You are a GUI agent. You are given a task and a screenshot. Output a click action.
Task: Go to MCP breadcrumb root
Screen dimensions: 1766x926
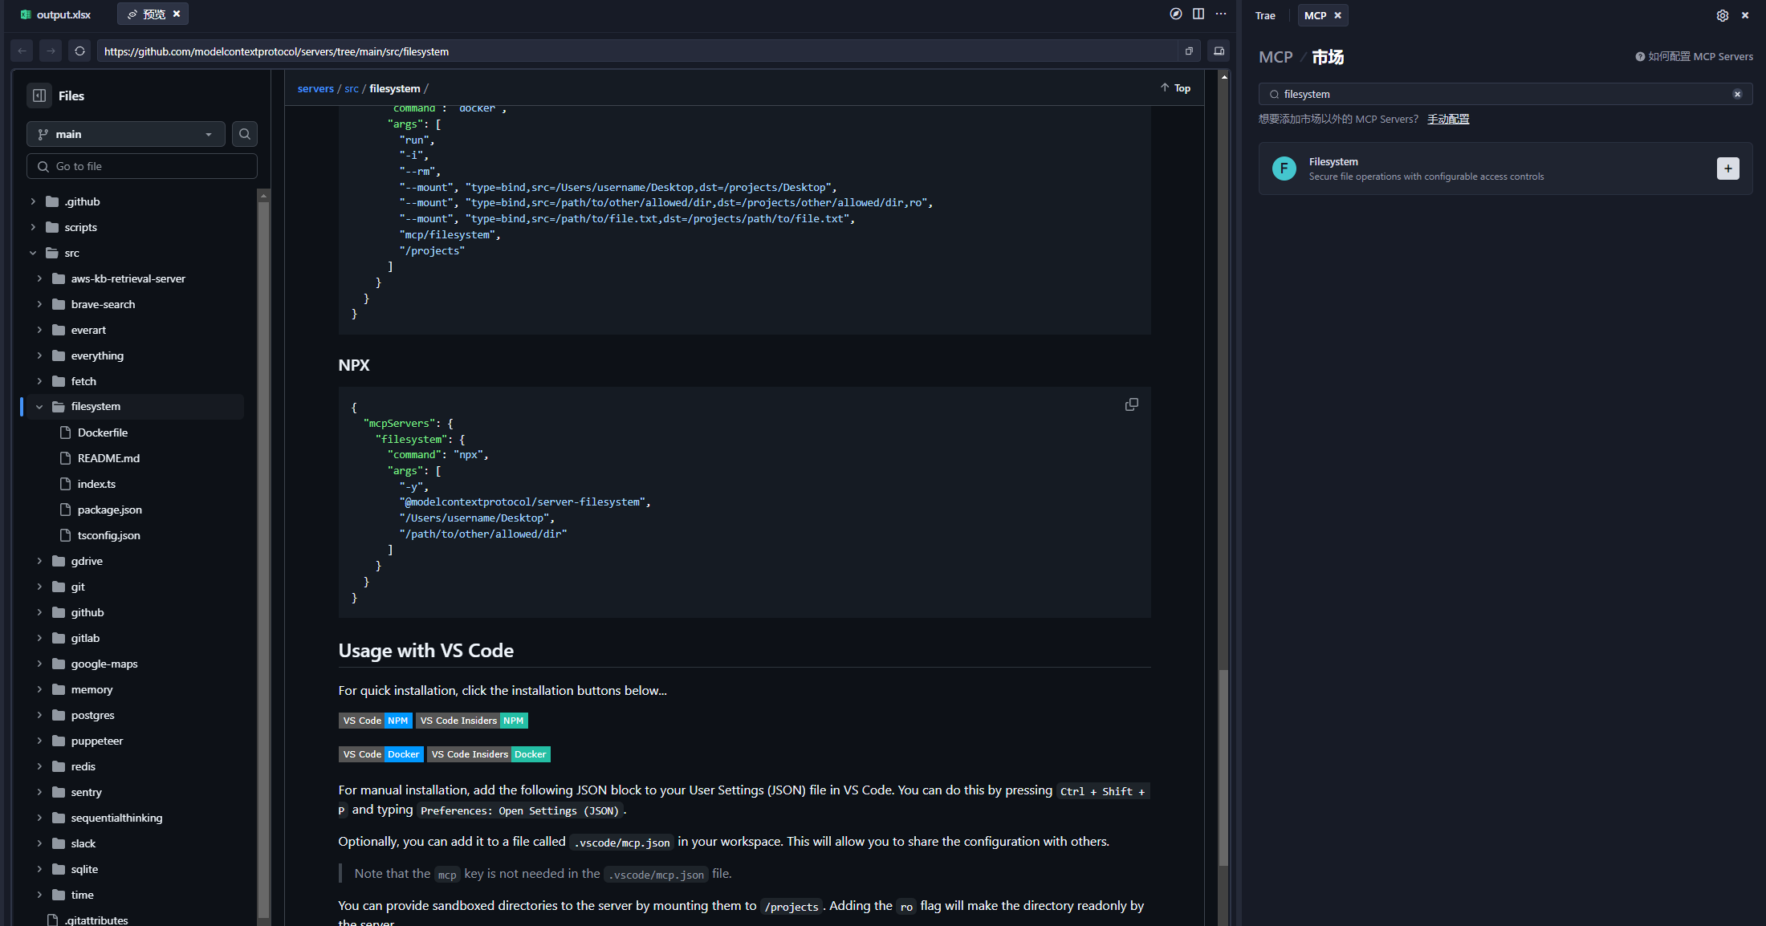1276,57
